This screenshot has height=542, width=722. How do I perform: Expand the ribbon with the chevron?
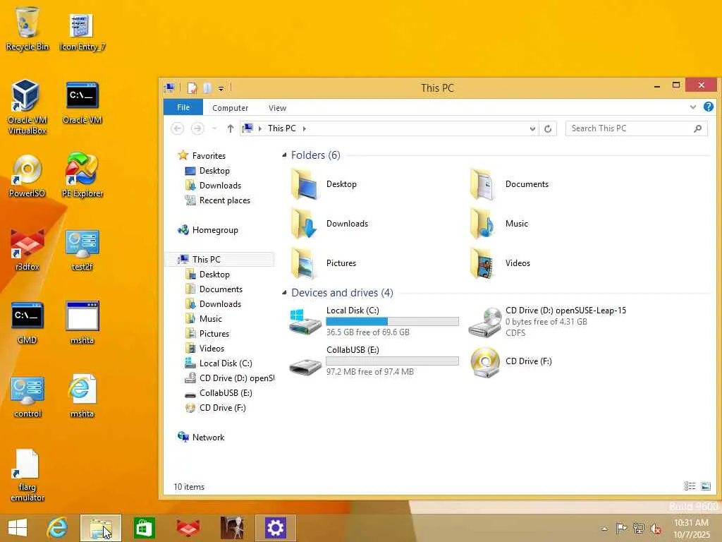click(692, 107)
